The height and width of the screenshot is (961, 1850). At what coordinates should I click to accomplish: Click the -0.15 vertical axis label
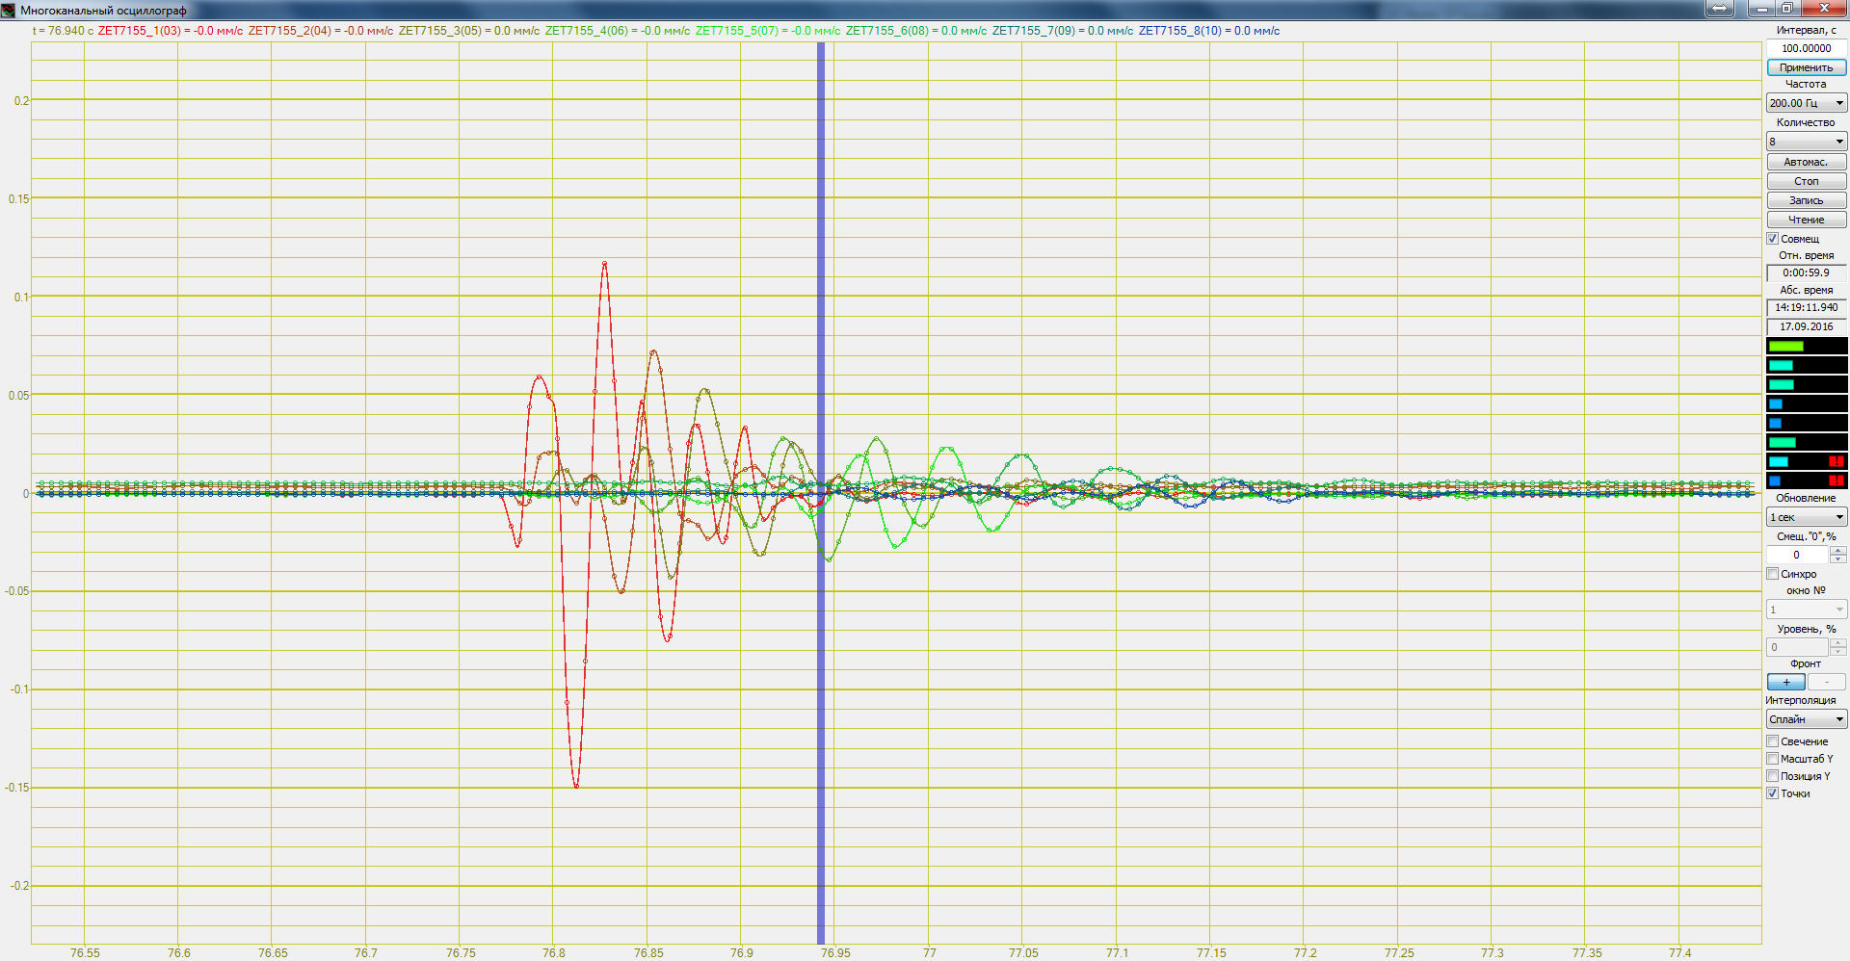pyautogui.click(x=17, y=788)
